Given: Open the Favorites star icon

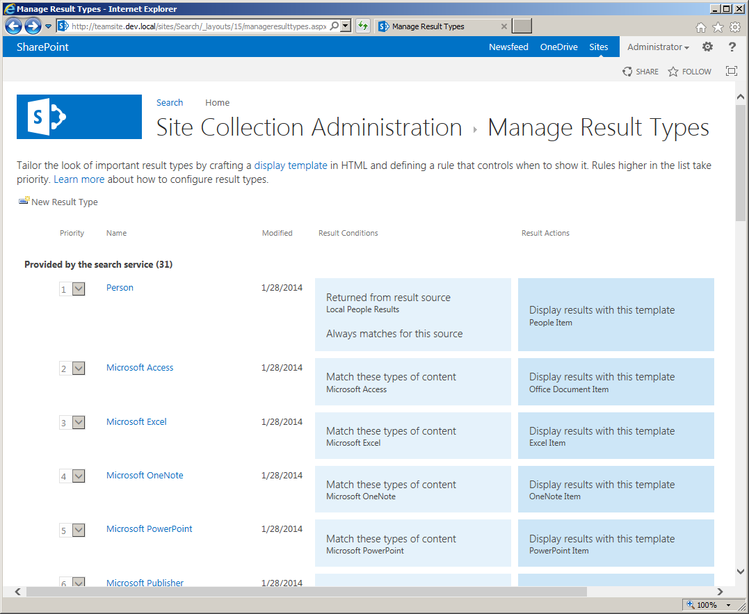Looking at the screenshot, I should [718, 27].
